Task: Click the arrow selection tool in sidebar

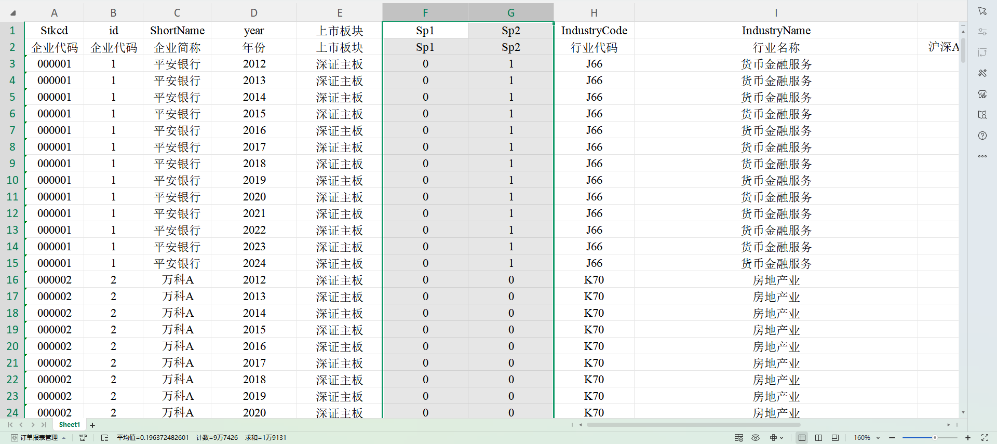Action: pyautogui.click(x=982, y=11)
